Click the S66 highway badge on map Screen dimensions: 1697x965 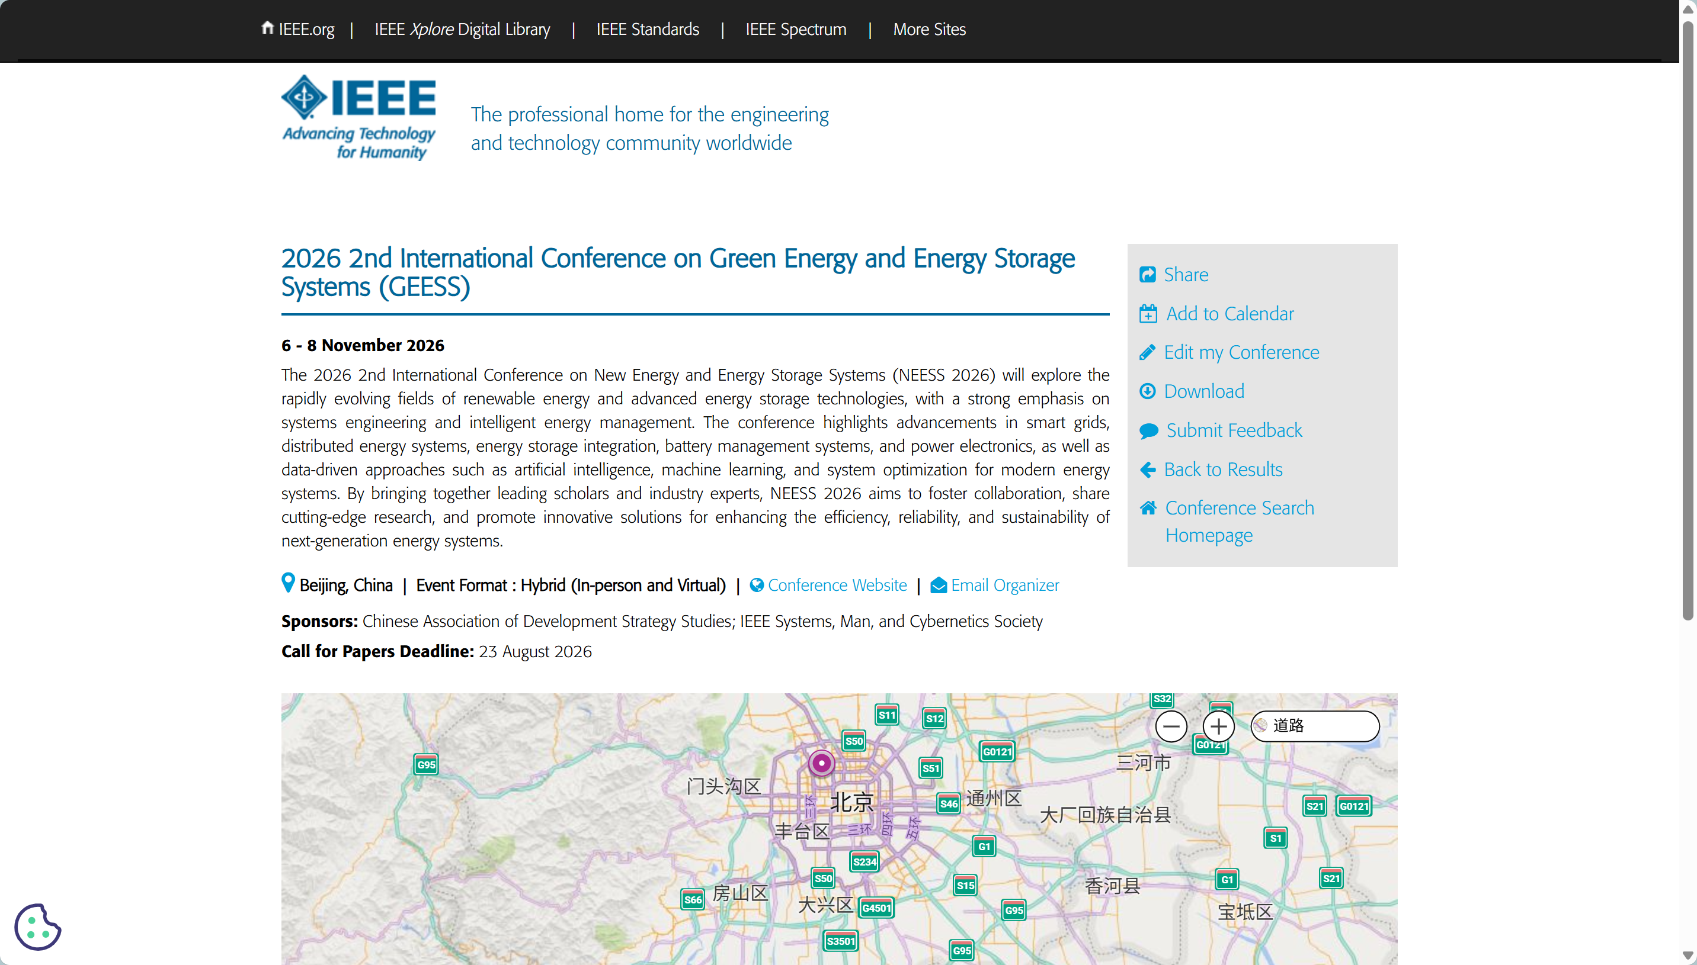coord(692,899)
